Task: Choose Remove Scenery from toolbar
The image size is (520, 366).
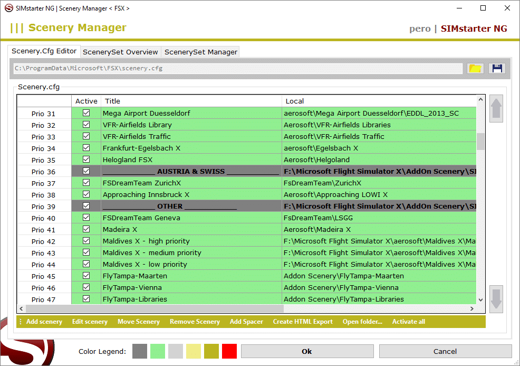Action: [195, 322]
